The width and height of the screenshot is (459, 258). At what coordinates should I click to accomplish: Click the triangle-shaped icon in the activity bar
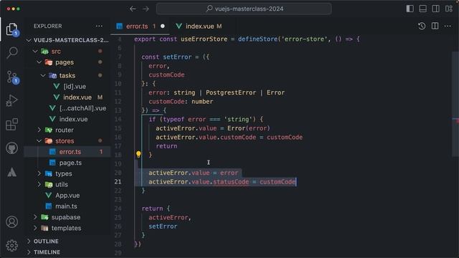[x=11, y=172]
